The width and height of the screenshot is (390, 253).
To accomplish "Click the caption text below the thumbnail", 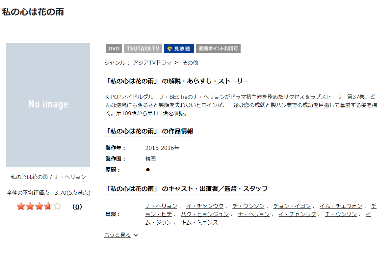I will click(x=48, y=177).
